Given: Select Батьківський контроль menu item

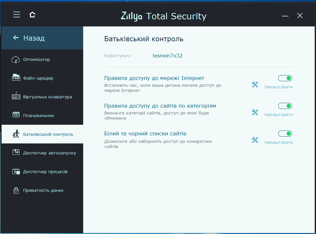Looking at the screenshot, I should point(42,134).
